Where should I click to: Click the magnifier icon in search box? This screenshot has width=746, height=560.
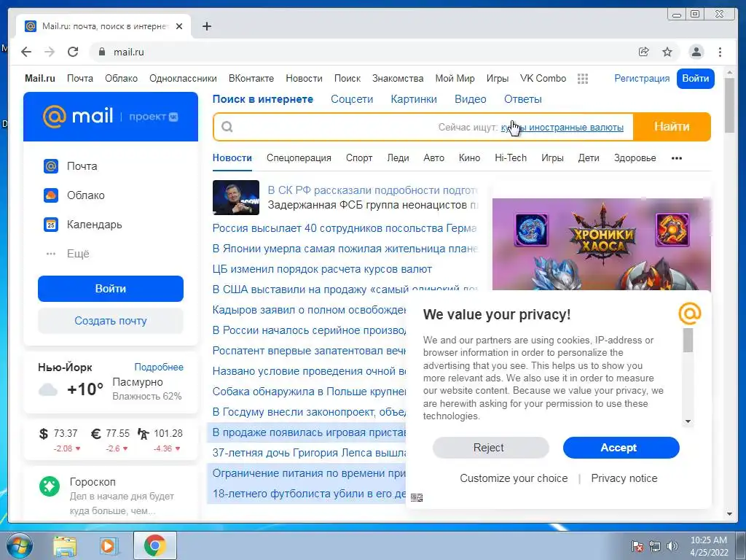pyautogui.click(x=227, y=127)
